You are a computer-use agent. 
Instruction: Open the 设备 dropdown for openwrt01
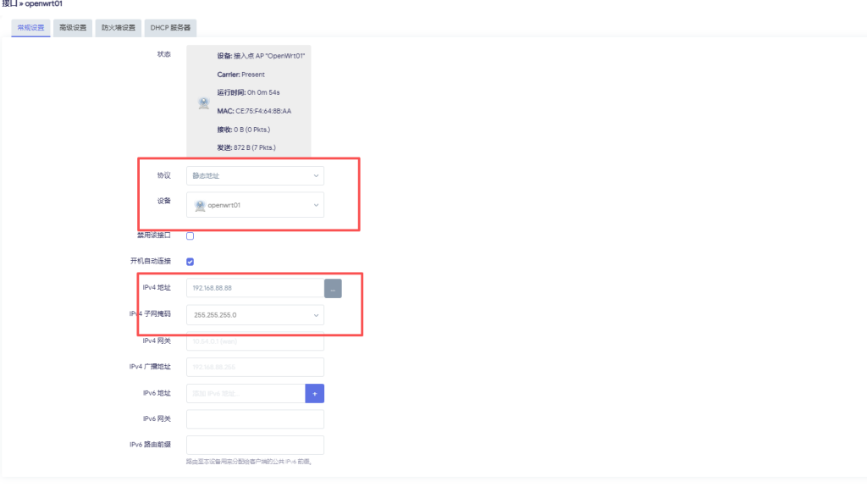pyautogui.click(x=254, y=204)
